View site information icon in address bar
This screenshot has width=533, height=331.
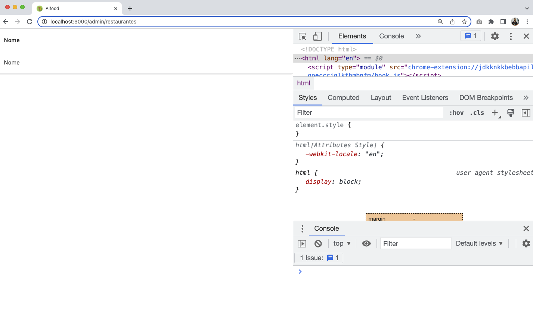click(44, 22)
